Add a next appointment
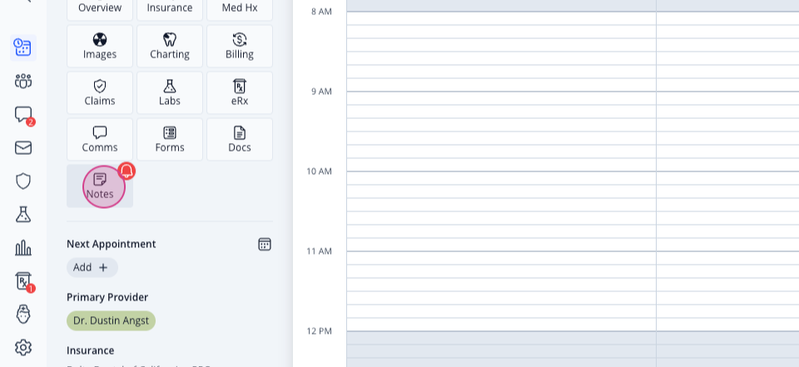Viewport: 799px width, 367px height. click(92, 268)
